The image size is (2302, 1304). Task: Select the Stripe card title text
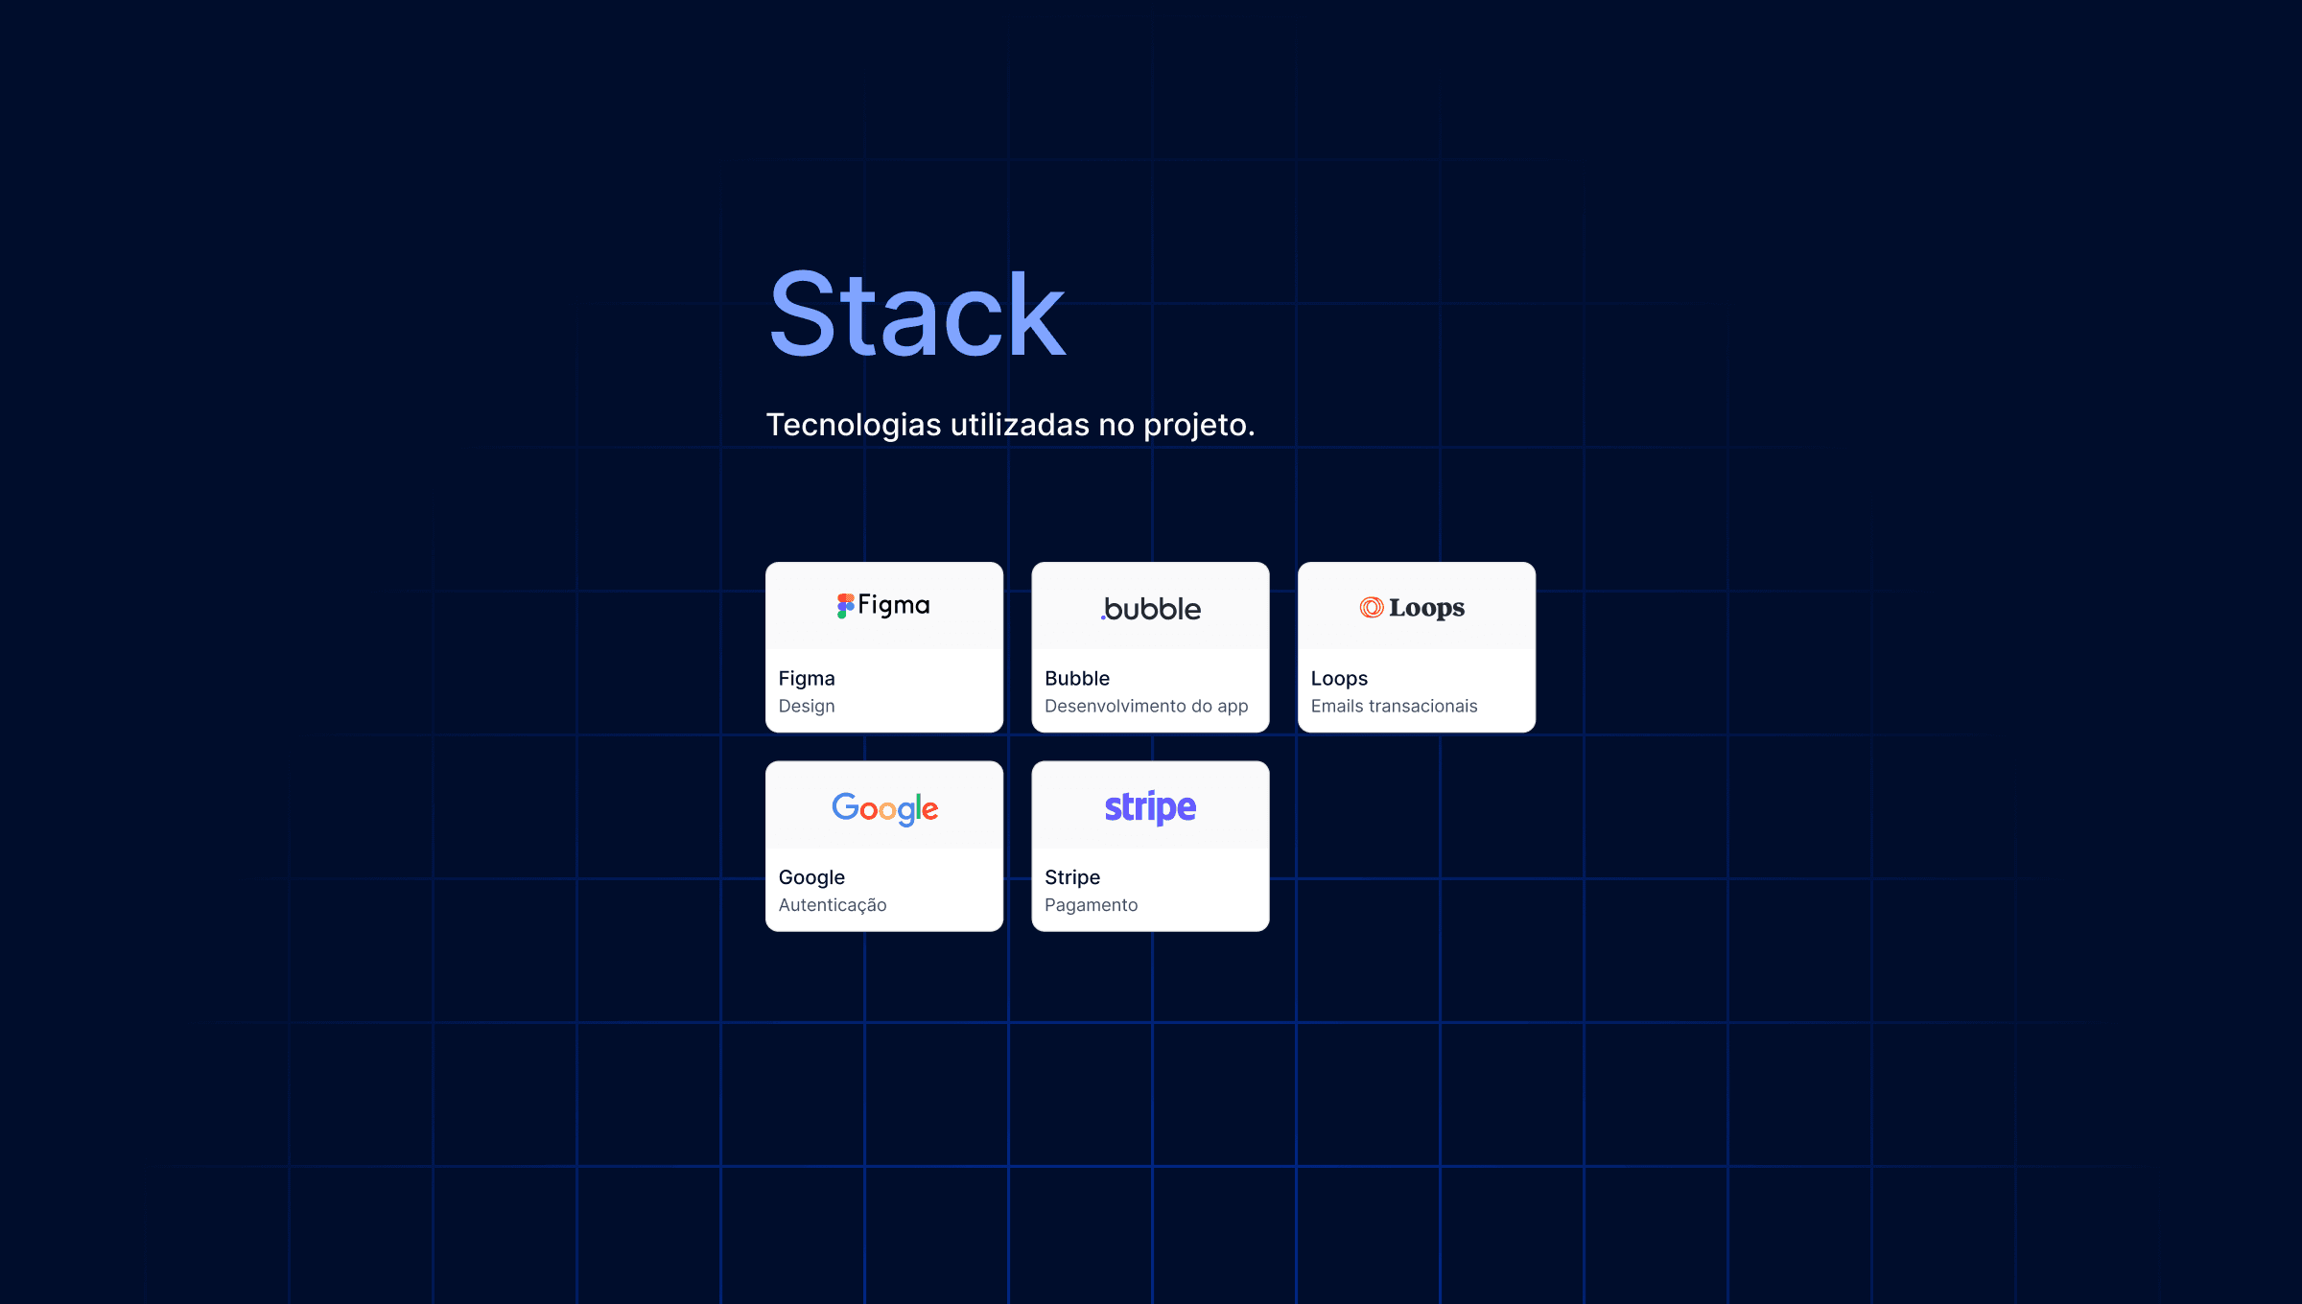coord(1072,877)
